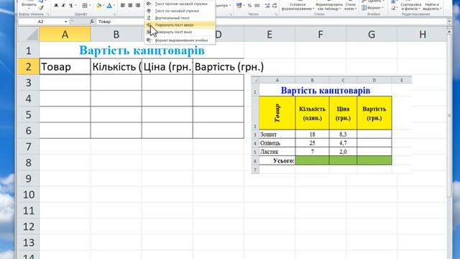Image resolution: width=460 pixels, height=259 pixels.
Task: Click the cell borders icon
Action: [x=85, y=5]
